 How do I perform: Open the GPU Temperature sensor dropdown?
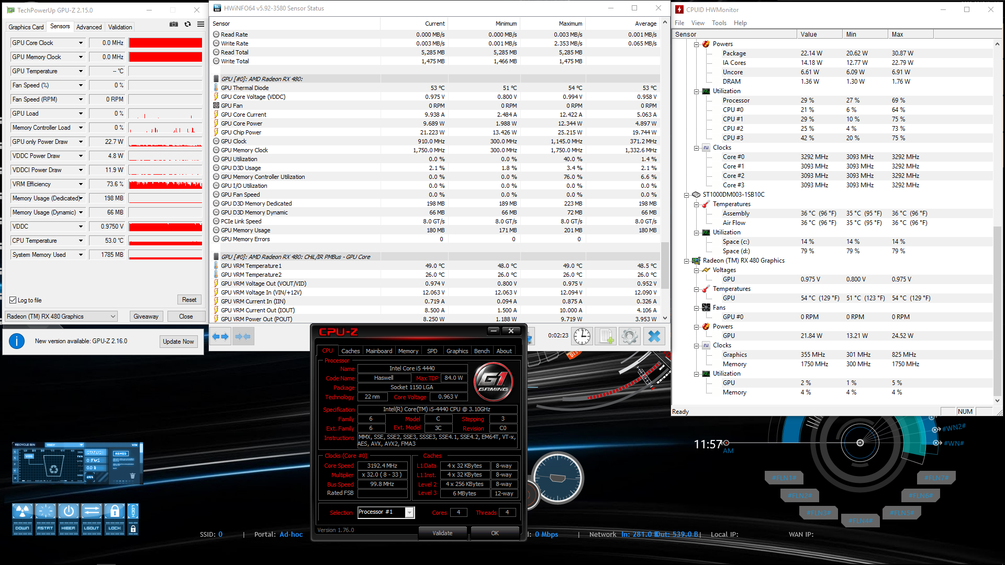[81, 71]
